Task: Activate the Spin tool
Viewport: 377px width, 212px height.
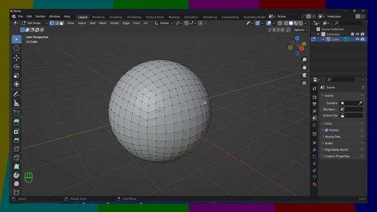Action: pos(16,175)
